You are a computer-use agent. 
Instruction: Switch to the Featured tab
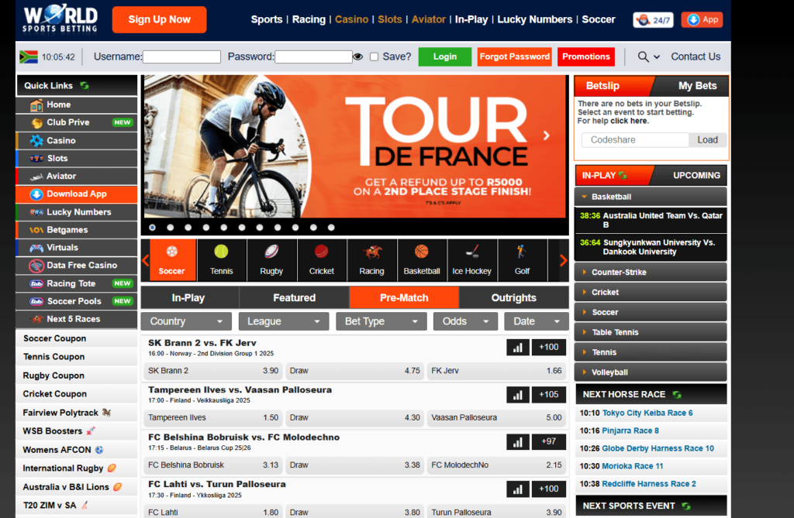click(294, 298)
